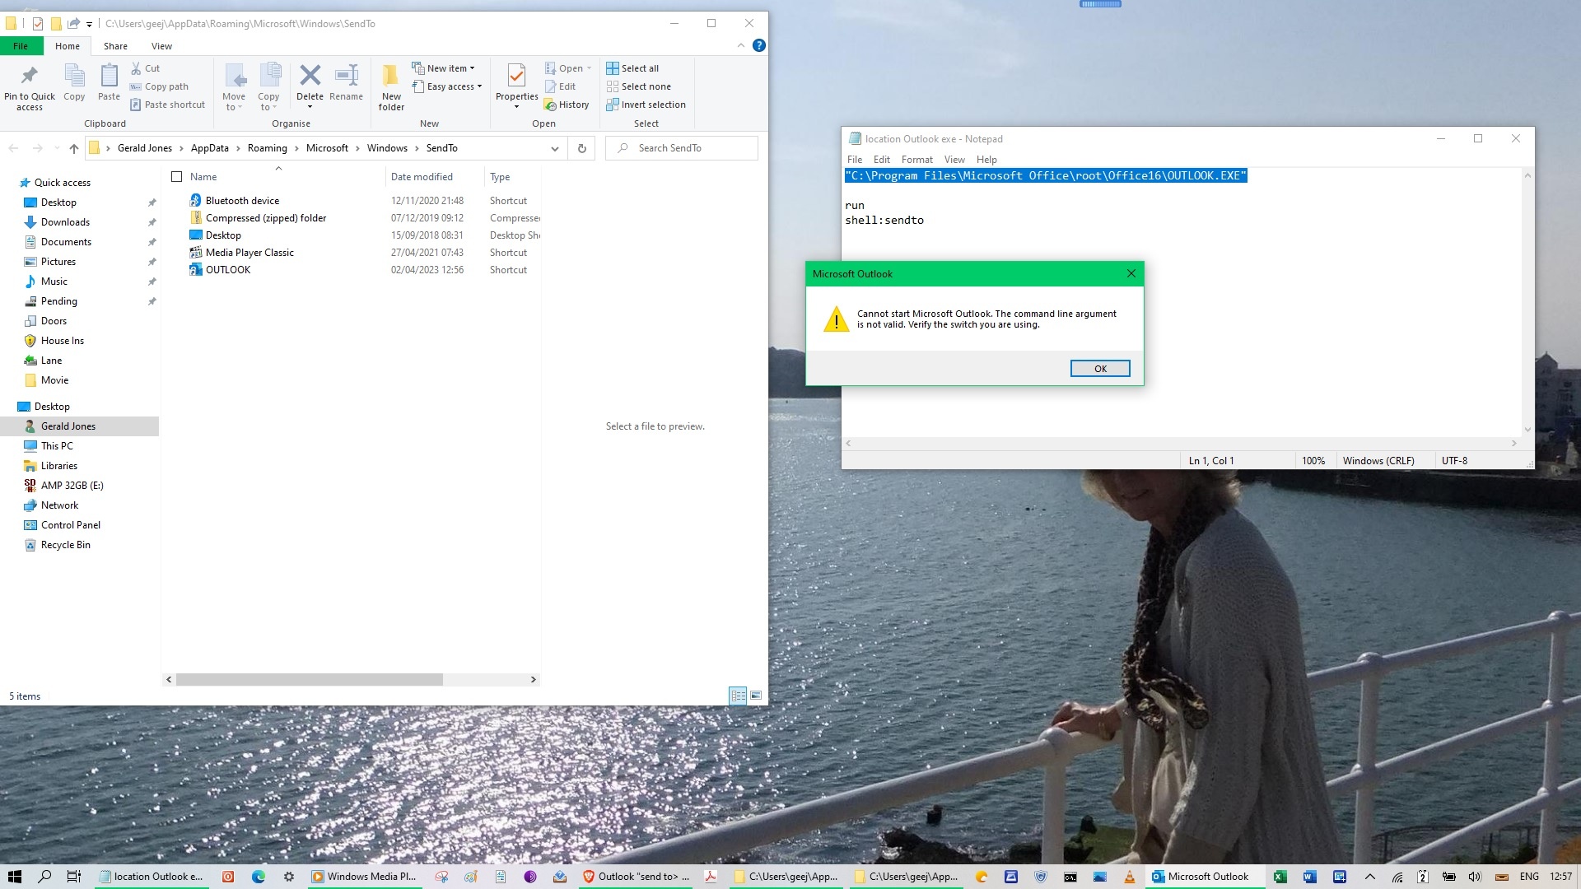Open Notepad Help menu

986,160
